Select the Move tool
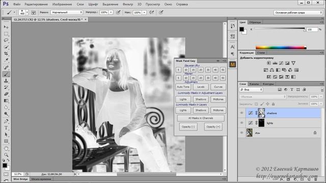 coord(6,27)
